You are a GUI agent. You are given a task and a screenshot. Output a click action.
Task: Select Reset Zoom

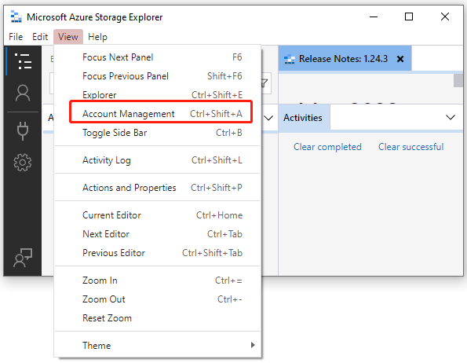pyautogui.click(x=158, y=318)
